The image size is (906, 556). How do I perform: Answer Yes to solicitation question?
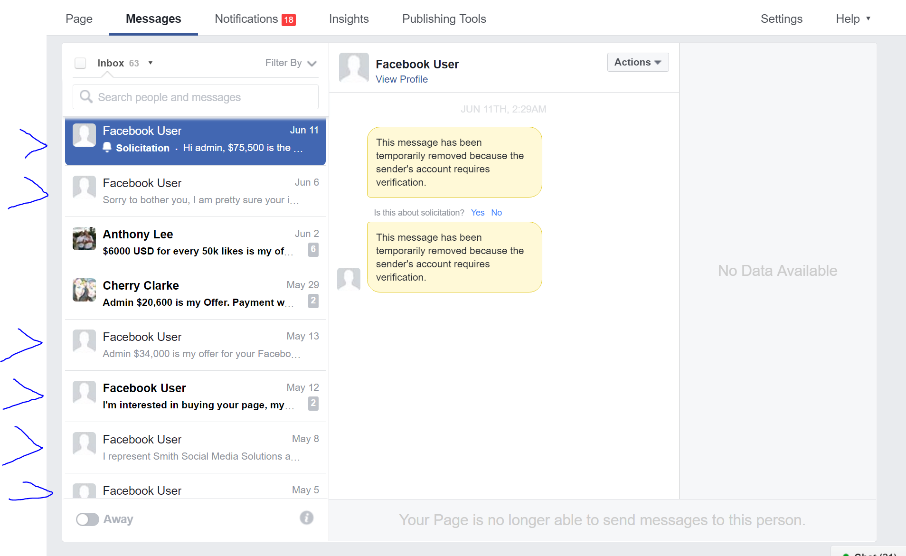click(478, 213)
